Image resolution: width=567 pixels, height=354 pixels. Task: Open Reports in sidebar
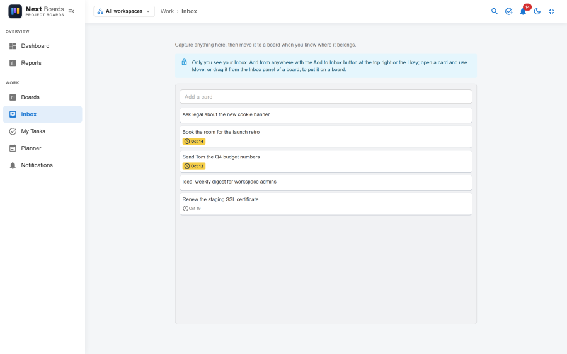[42, 63]
